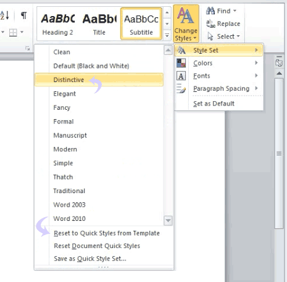287x282 pixels.
Task: Click the Select cursor icon
Action: click(x=210, y=36)
